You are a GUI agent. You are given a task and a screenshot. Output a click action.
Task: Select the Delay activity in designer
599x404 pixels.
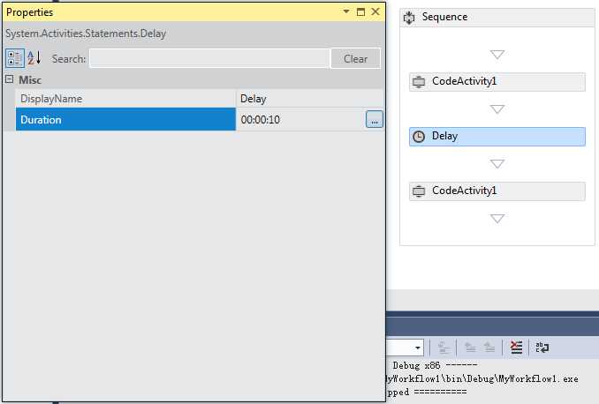497,137
